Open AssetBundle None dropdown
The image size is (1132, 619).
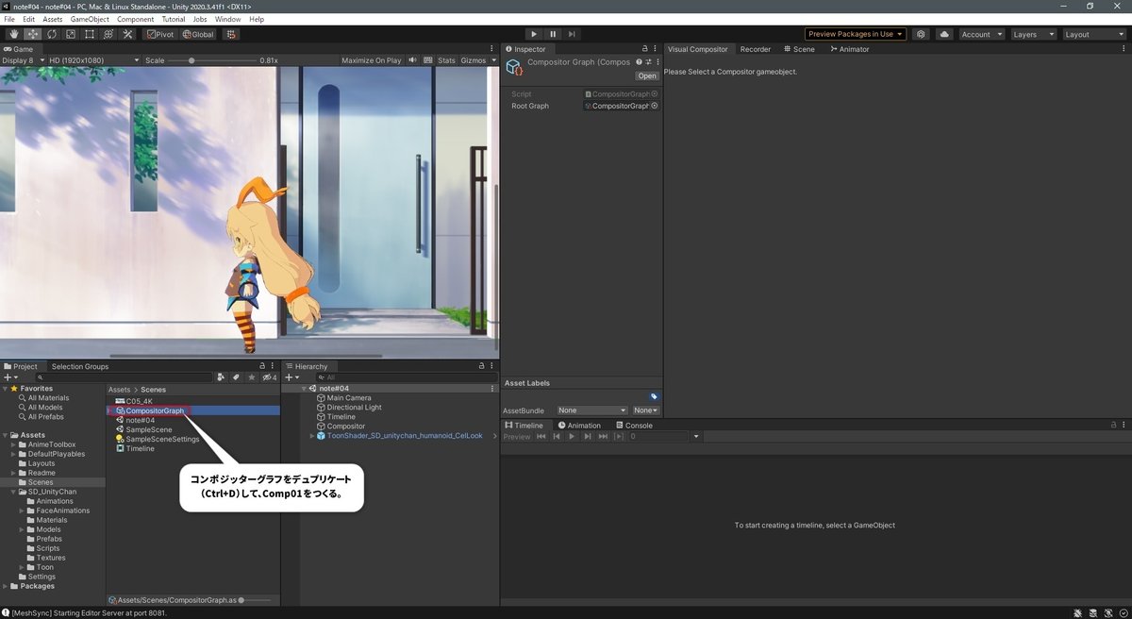(591, 410)
